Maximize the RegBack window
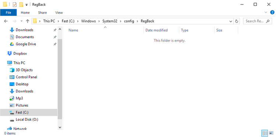This screenshot has height=137, width=276. pos(255,4)
